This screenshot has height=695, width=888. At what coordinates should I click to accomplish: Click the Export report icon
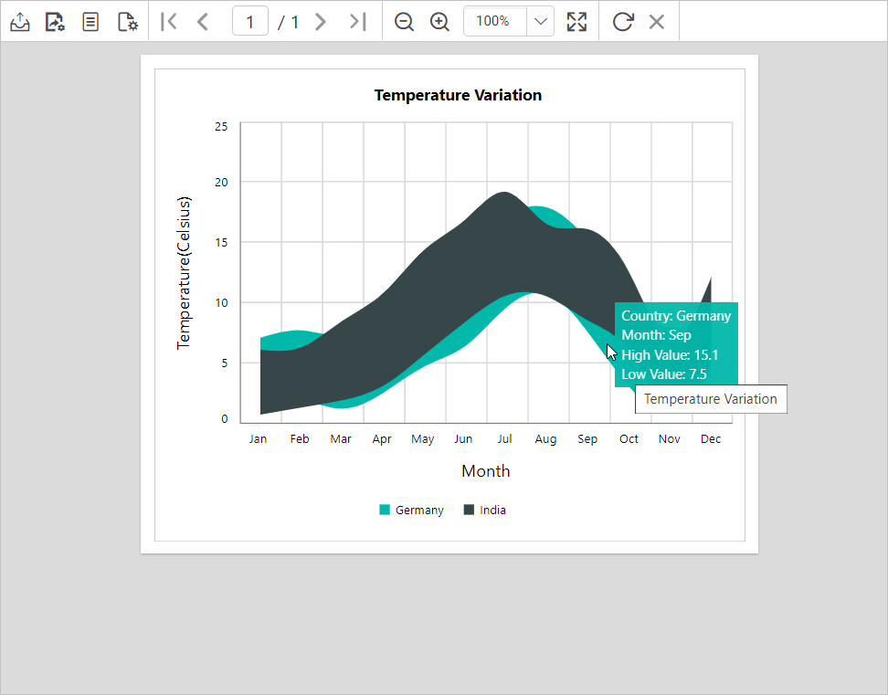click(x=20, y=22)
